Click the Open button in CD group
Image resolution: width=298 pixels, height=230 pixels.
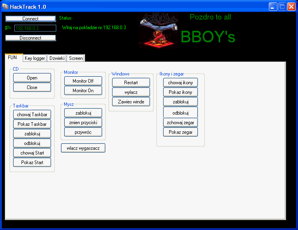pyautogui.click(x=32, y=78)
